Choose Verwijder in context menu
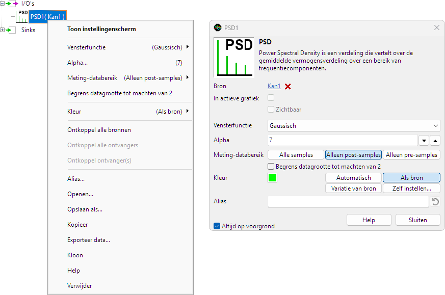 tap(121, 286)
